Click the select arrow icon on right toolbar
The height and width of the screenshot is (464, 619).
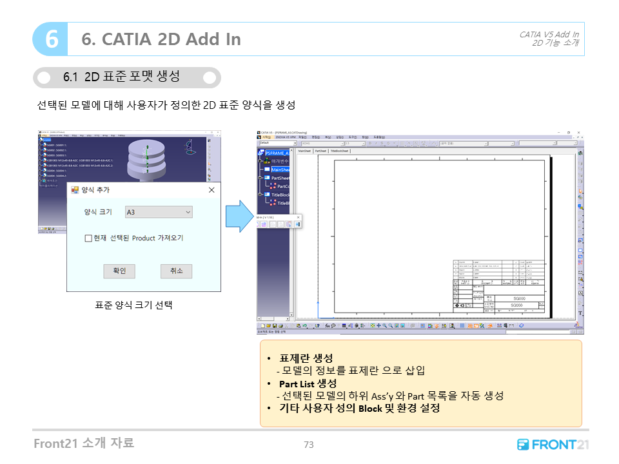580,191
